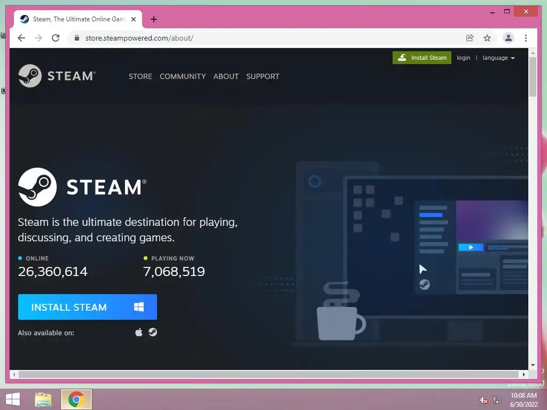The width and height of the screenshot is (547, 410).
Task: Click the Chrome back arrow
Action: coord(21,38)
